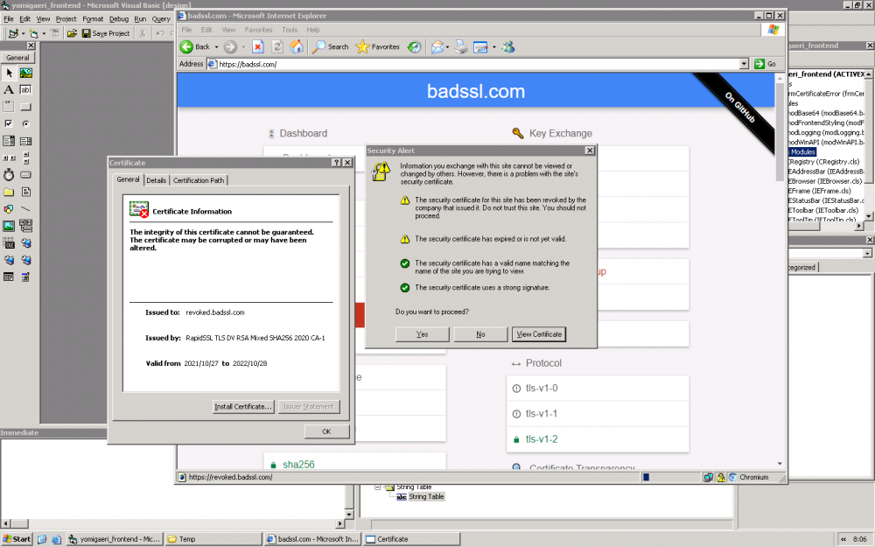875x547 pixels.
Task: Refresh the page with the Refresh icon
Action: click(276, 46)
